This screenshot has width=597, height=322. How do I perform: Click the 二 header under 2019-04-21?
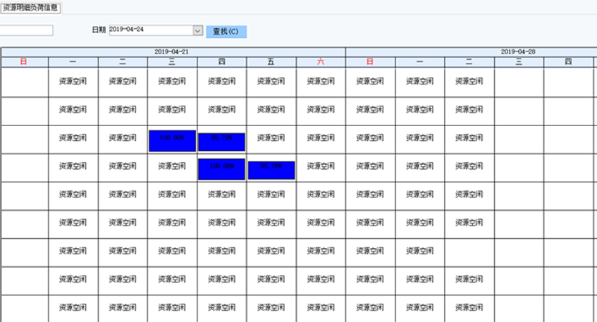click(123, 62)
